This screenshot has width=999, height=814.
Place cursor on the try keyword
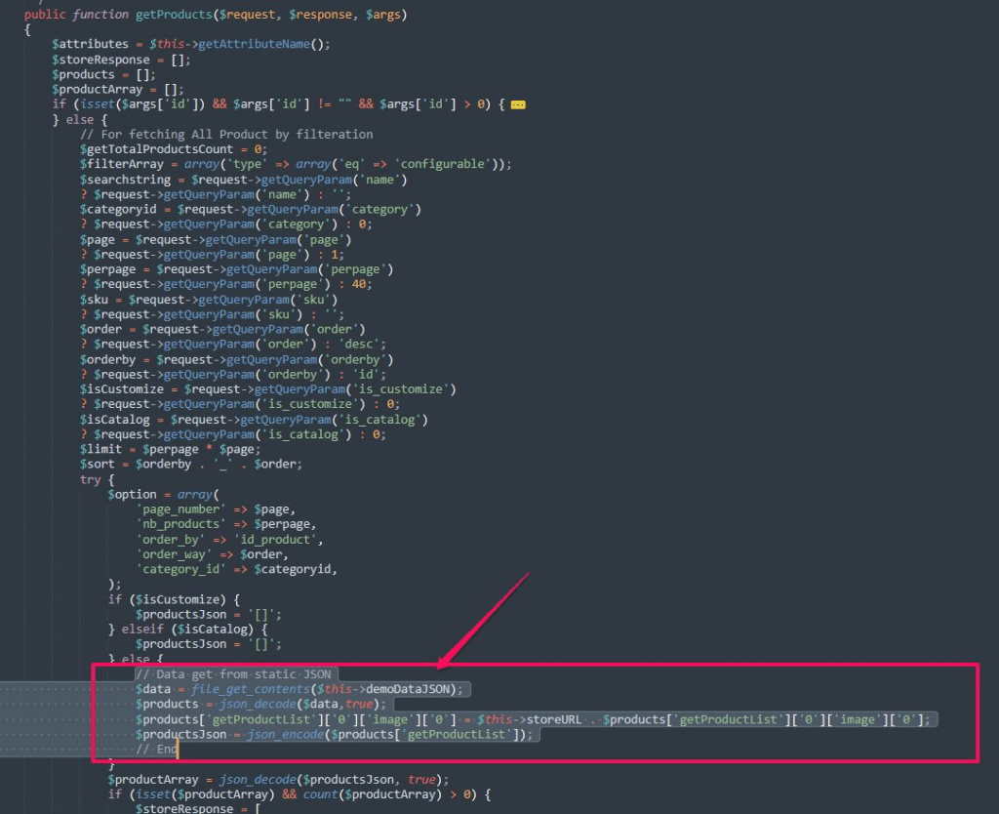pos(91,479)
